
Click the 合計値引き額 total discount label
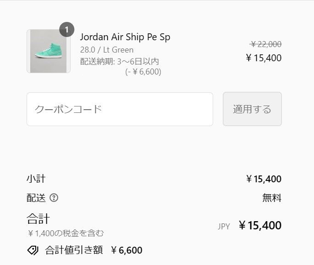(74, 250)
